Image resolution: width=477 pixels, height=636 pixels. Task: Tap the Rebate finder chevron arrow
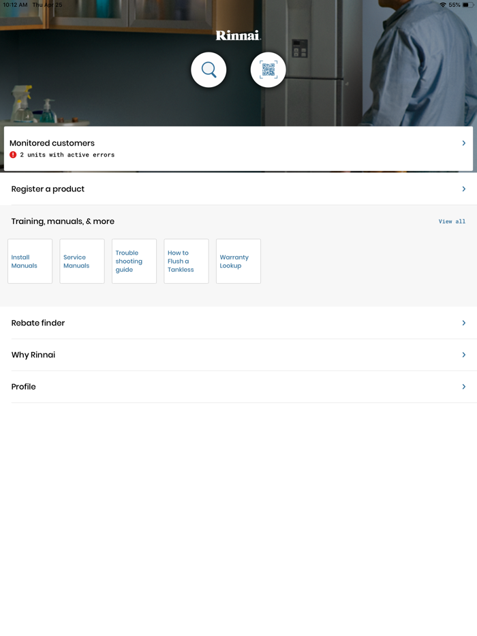coord(463,323)
